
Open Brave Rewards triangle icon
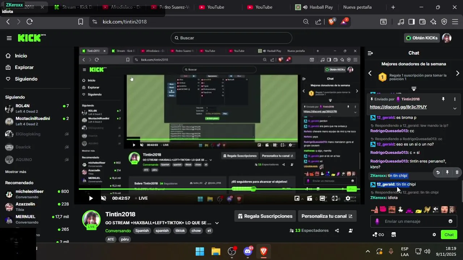pos(344,22)
